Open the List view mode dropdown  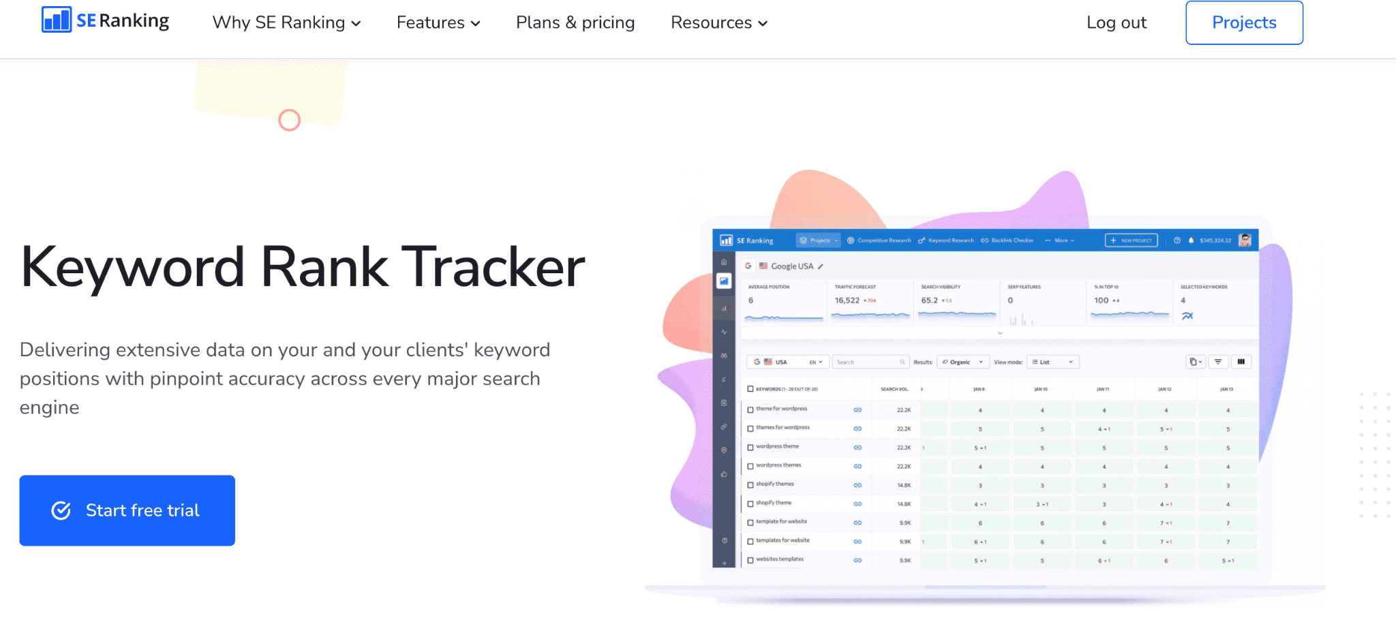click(1054, 362)
